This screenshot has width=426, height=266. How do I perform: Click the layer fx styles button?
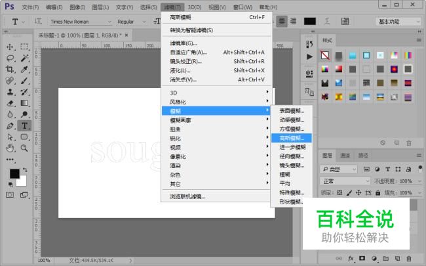tap(351, 258)
